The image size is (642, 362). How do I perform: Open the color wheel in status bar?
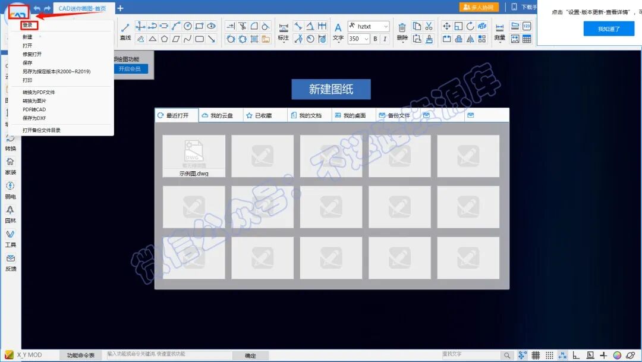[617, 355]
